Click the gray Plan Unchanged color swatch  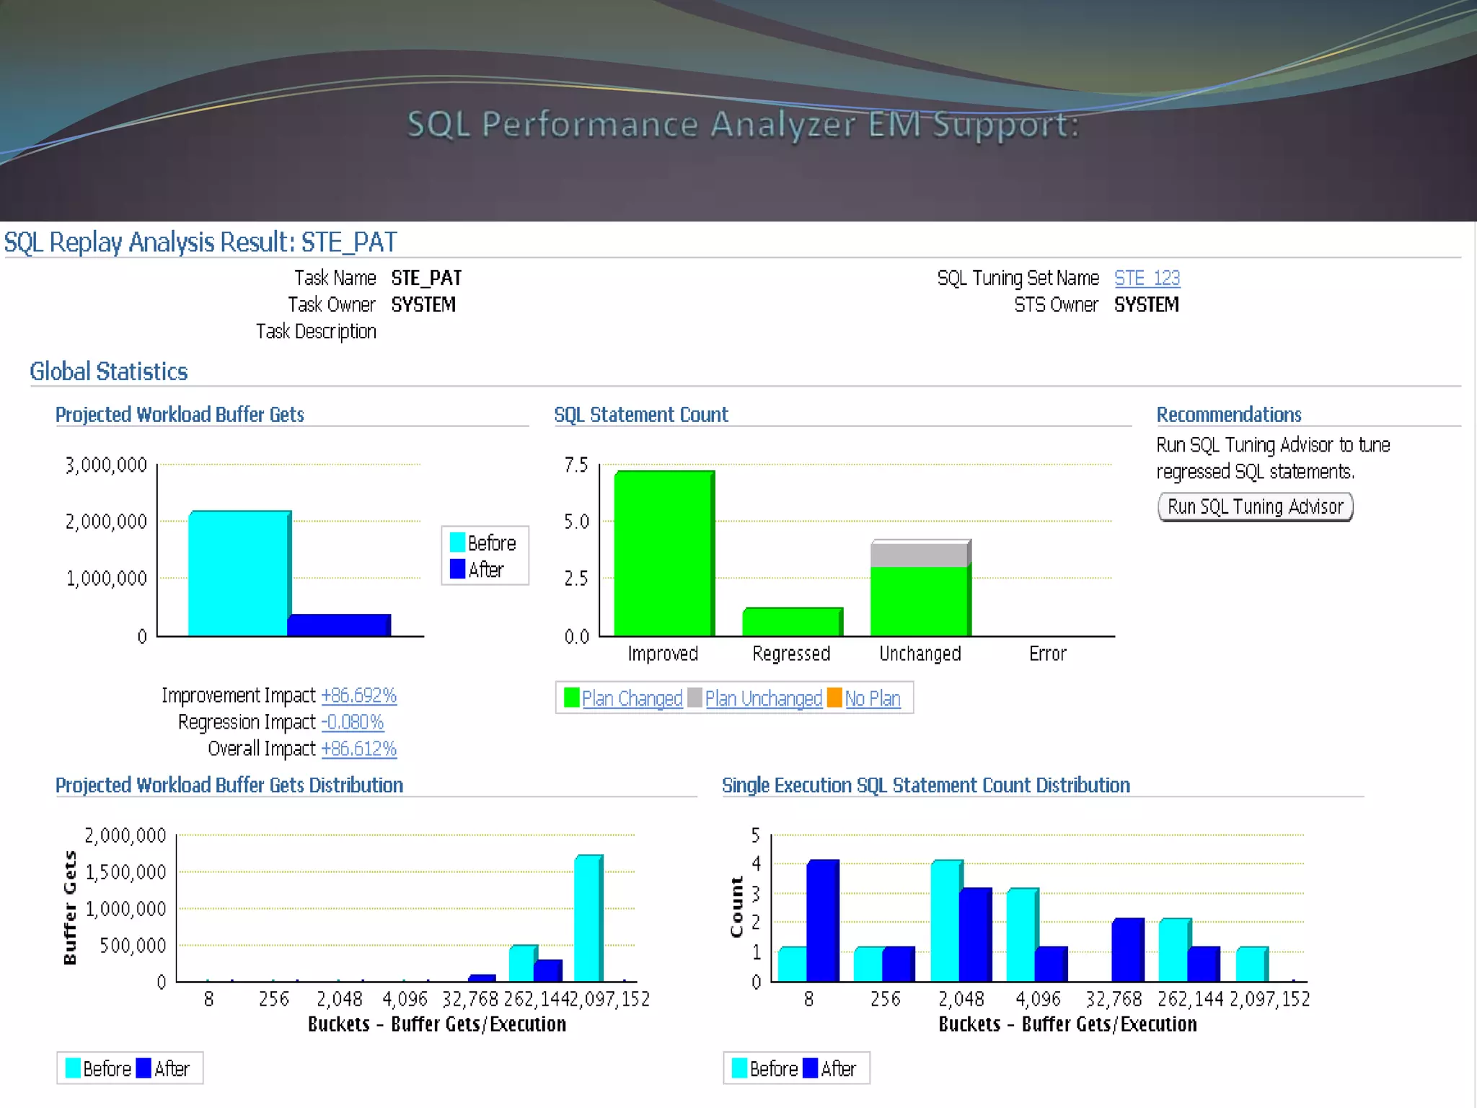pyautogui.click(x=695, y=698)
